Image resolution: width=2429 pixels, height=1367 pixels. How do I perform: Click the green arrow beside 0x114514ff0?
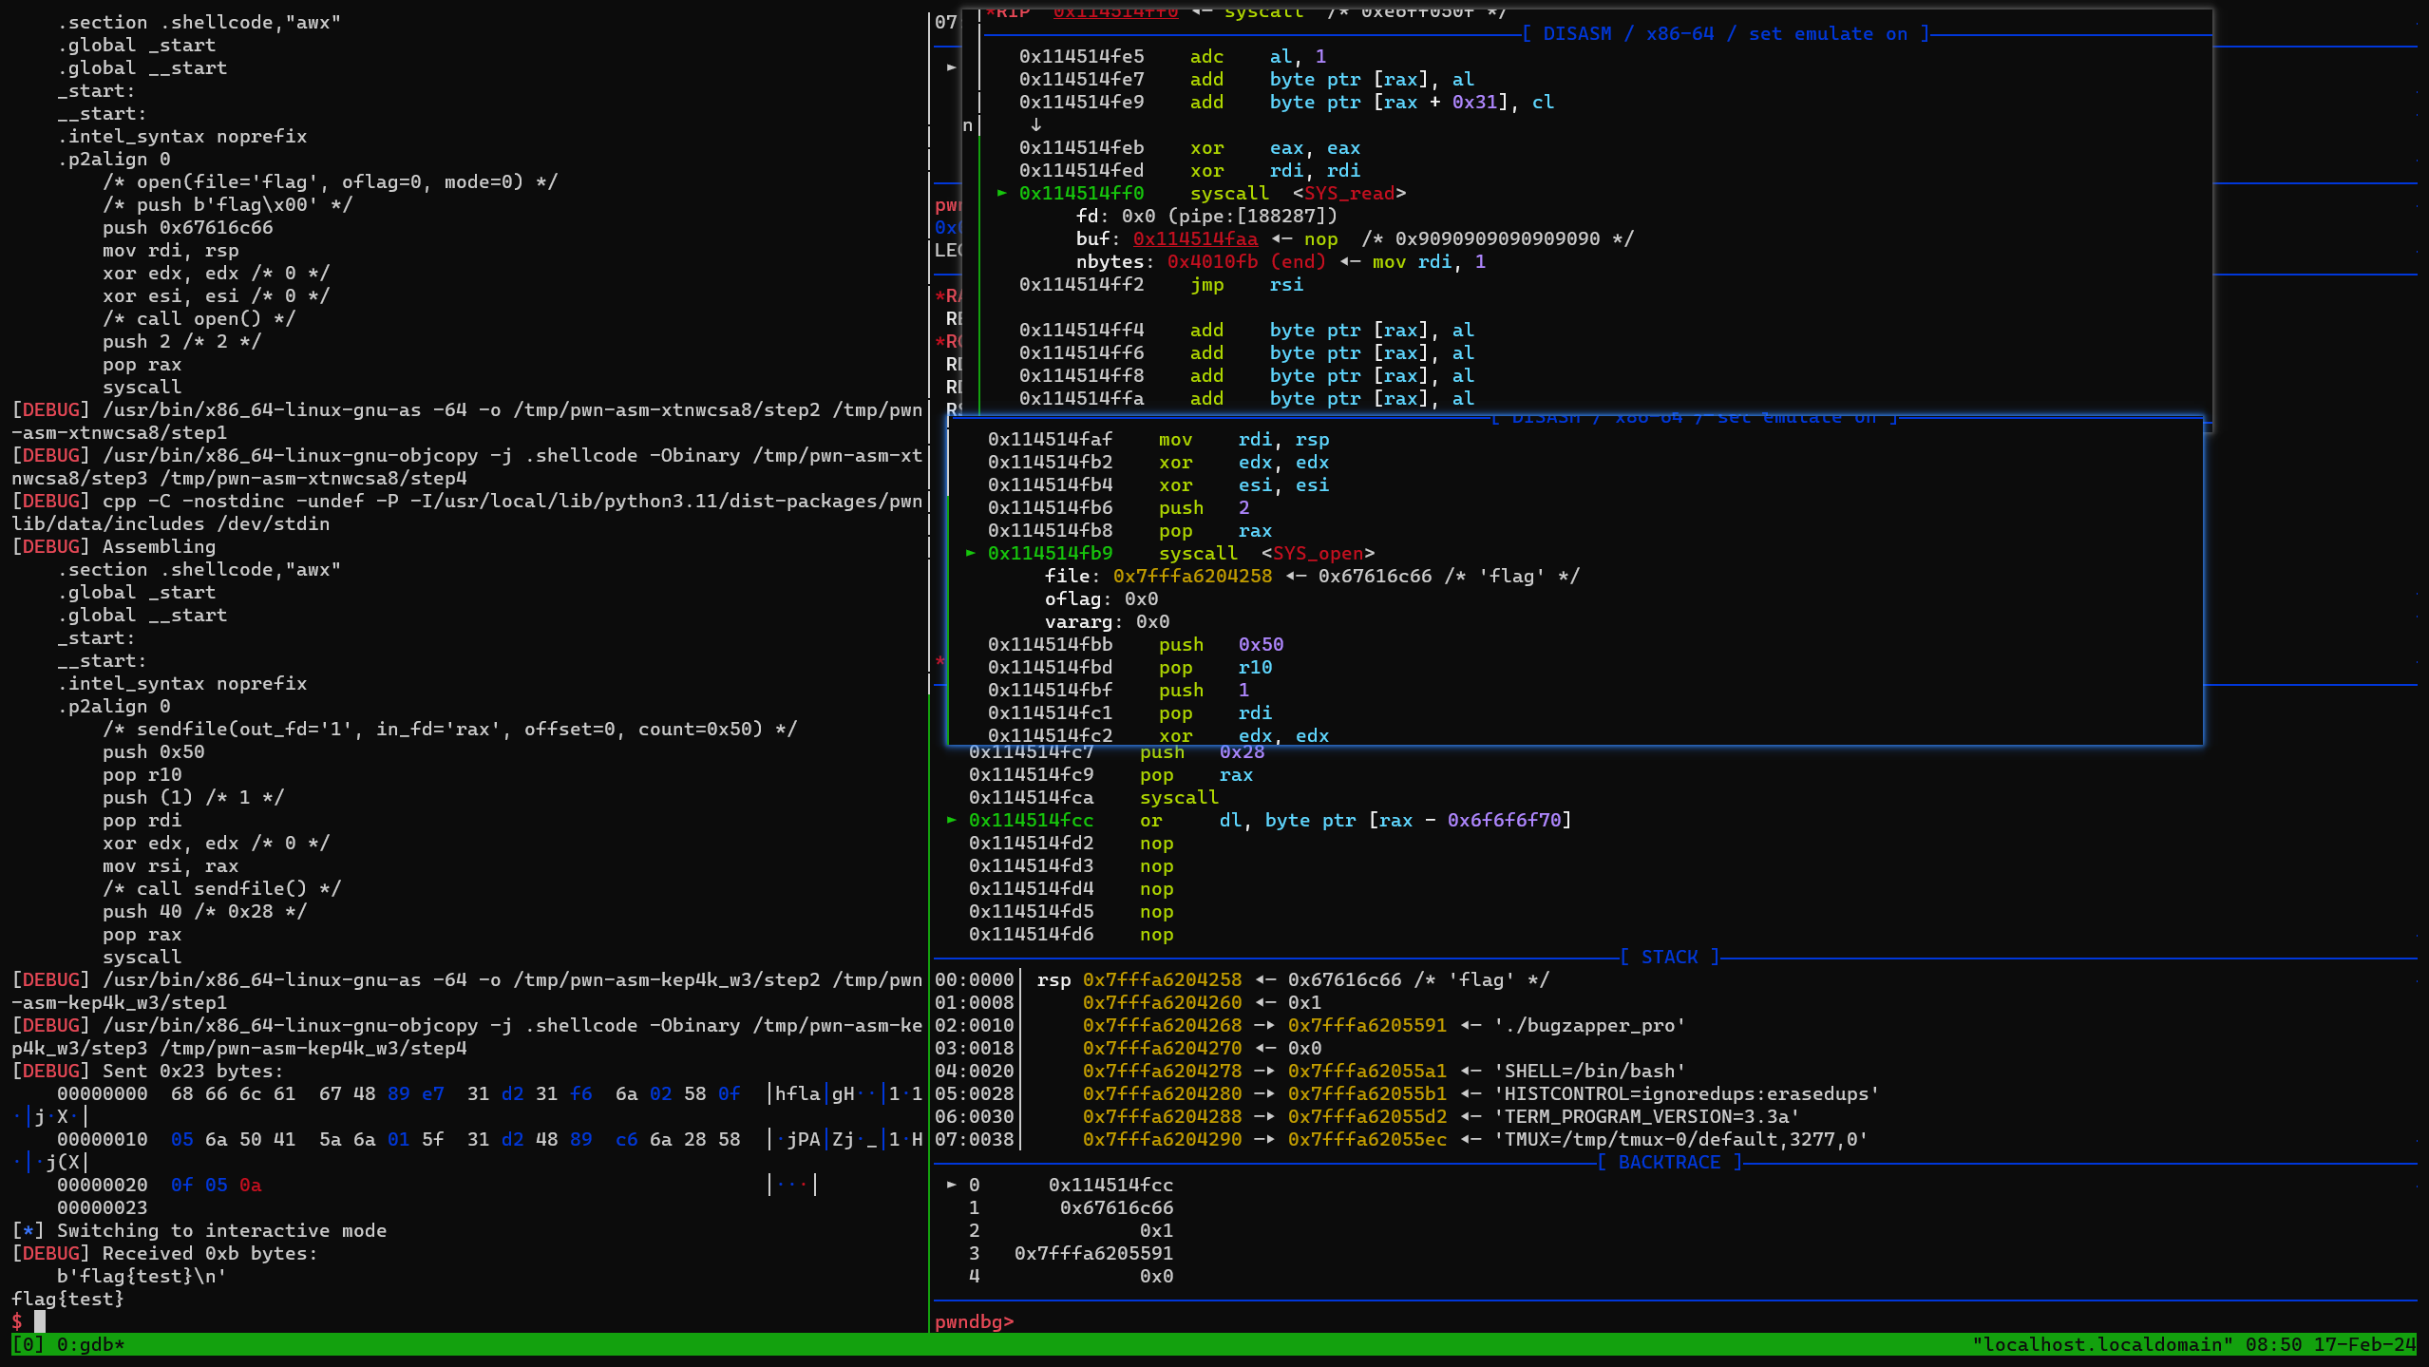coord(1001,193)
